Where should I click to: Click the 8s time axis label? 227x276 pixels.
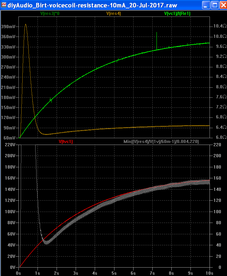tap(171, 273)
